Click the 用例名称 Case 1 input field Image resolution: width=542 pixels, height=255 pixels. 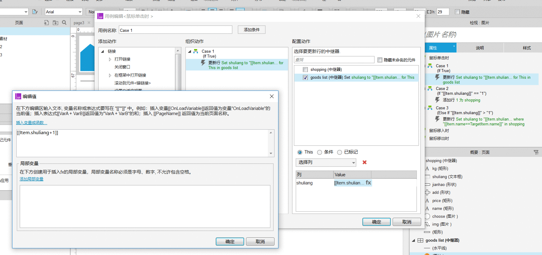pos(175,30)
